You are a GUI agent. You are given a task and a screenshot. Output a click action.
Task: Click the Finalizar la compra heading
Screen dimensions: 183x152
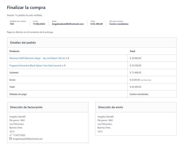tap(26, 8)
